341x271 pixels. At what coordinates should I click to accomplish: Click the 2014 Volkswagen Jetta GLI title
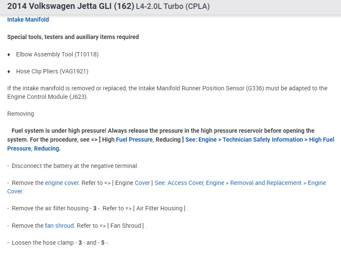(x=70, y=6)
